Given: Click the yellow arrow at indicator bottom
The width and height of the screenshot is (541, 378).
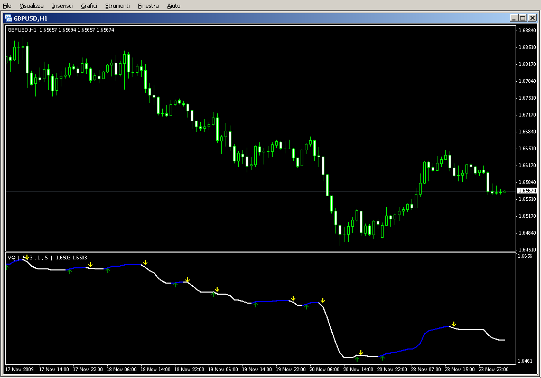Looking at the screenshot, I should (x=360, y=353).
